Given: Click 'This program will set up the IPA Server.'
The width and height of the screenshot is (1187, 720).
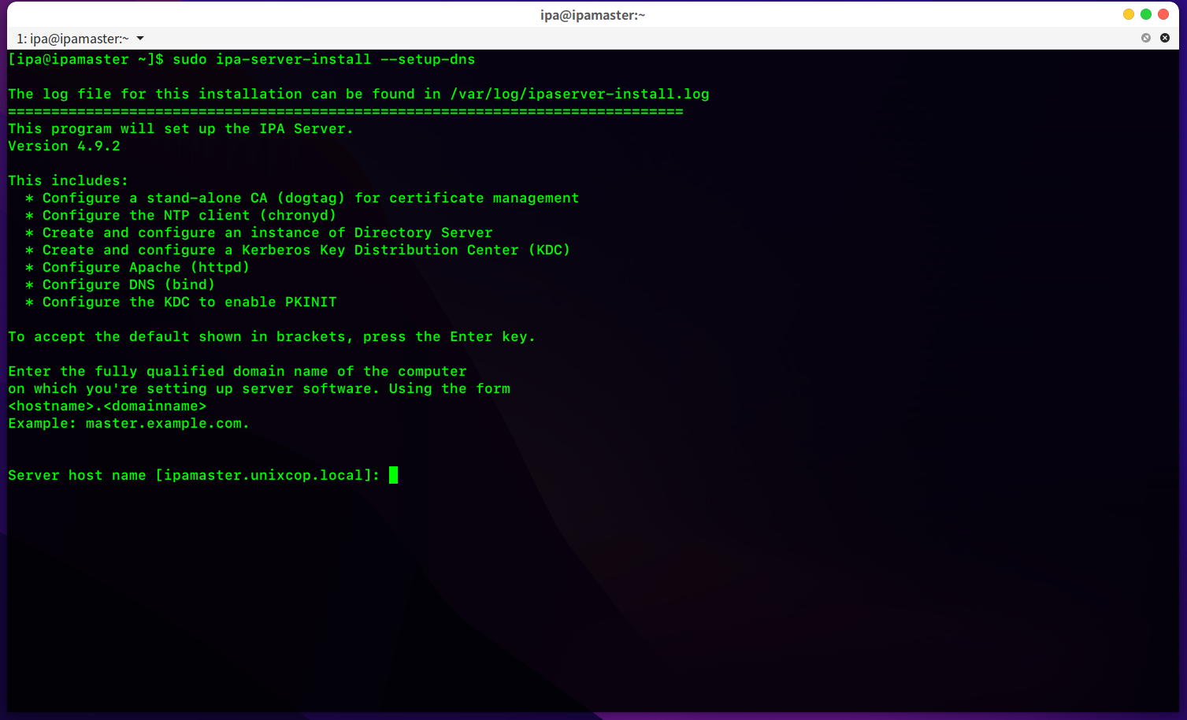Looking at the screenshot, I should 180,129.
